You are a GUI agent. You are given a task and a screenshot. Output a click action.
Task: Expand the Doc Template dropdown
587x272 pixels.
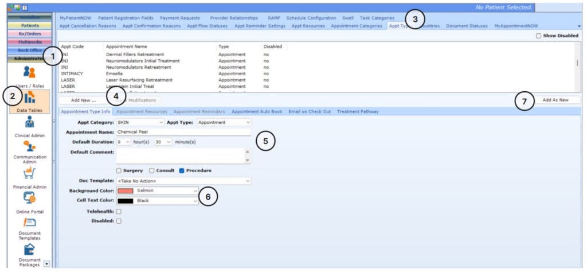pos(183,181)
